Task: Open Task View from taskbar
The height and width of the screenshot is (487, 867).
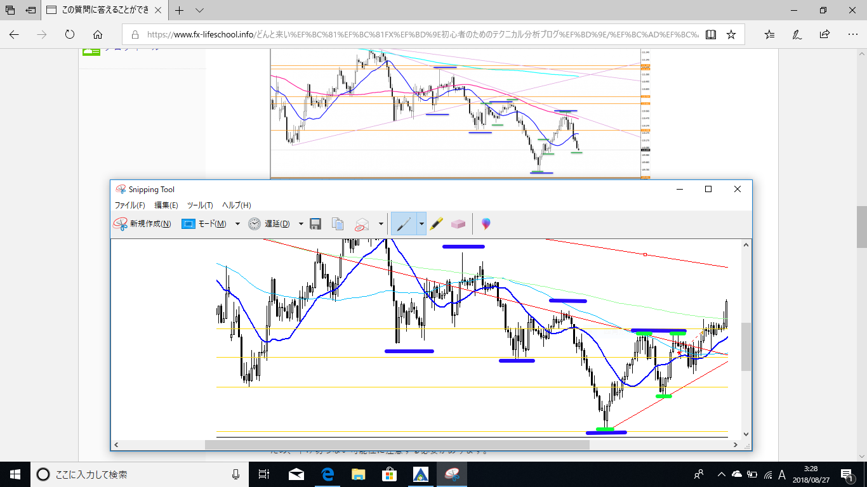Action: pos(265,474)
